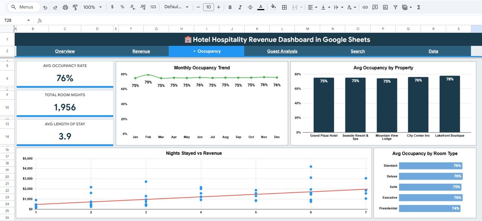Navigate to Guest Analysis
Screen dimensions: 482x221
click(282, 51)
